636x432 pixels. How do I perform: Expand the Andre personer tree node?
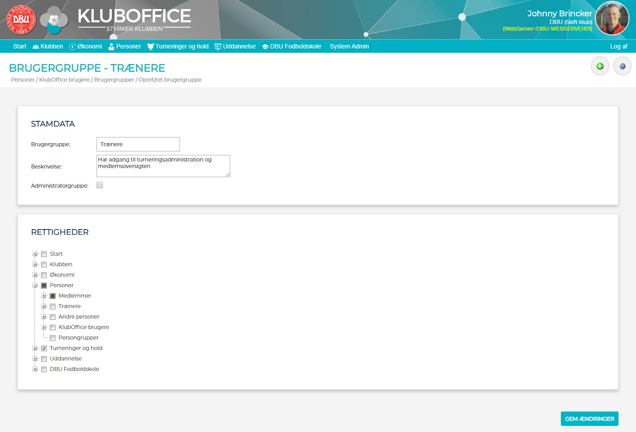pyautogui.click(x=44, y=317)
